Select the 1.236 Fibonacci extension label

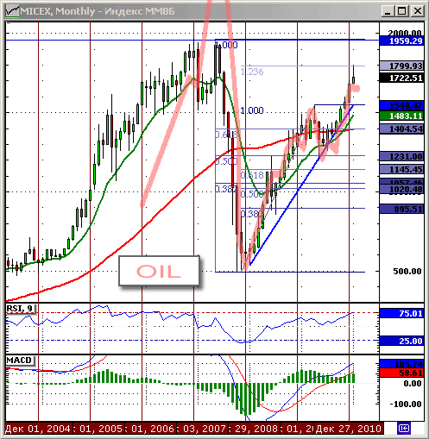point(252,72)
